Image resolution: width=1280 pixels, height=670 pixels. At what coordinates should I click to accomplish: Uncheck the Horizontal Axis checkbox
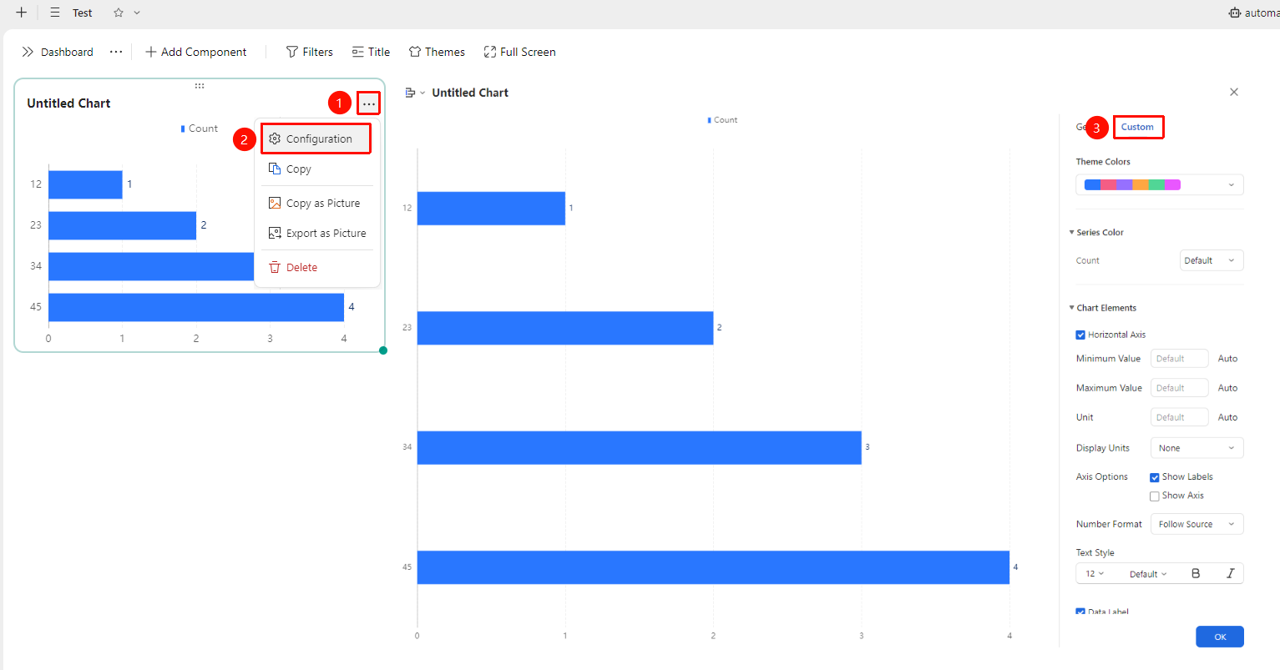point(1080,335)
